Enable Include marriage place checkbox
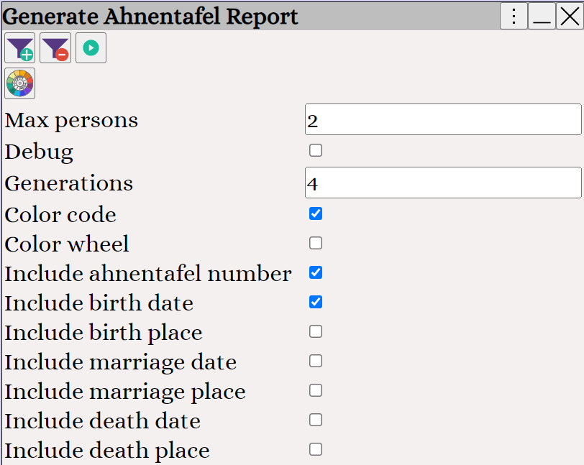Image resolution: width=584 pixels, height=465 pixels. [316, 390]
